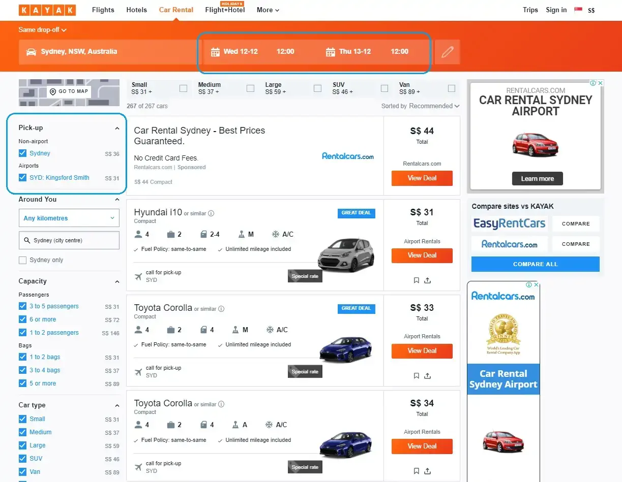The image size is (622, 482).
Task: Click info icon beside S$ 34 Toyota Corolla
Action: [221, 404]
